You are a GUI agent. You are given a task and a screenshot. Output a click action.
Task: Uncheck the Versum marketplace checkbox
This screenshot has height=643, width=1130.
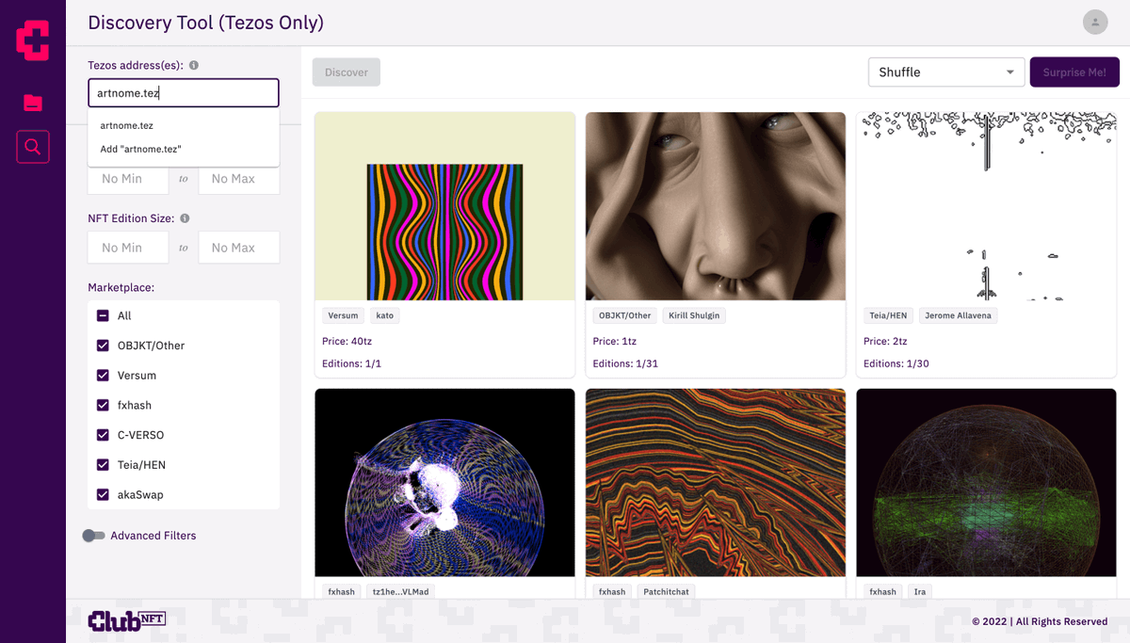(x=104, y=376)
